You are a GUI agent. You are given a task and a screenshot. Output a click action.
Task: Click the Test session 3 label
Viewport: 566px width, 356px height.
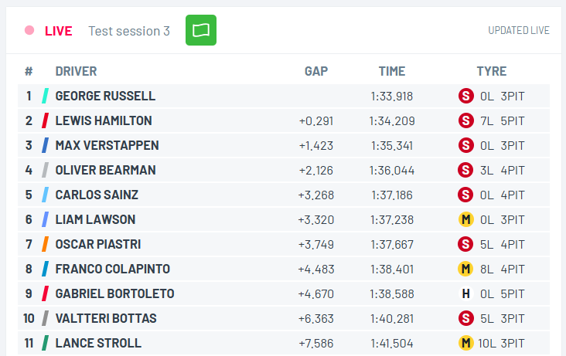point(129,31)
